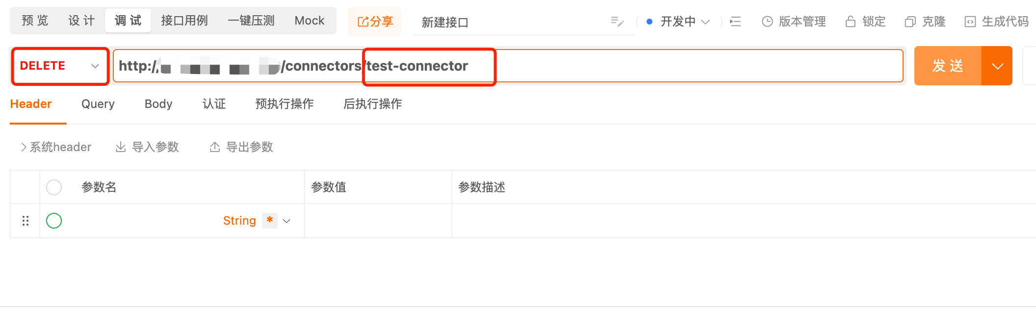This screenshot has height=309, width=1036.
Task: Open version management clock icon
Action: pos(767,22)
